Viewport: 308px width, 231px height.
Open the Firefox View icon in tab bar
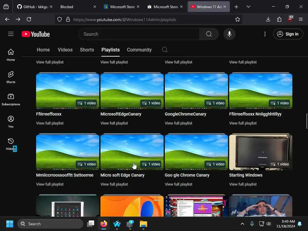click(6, 7)
